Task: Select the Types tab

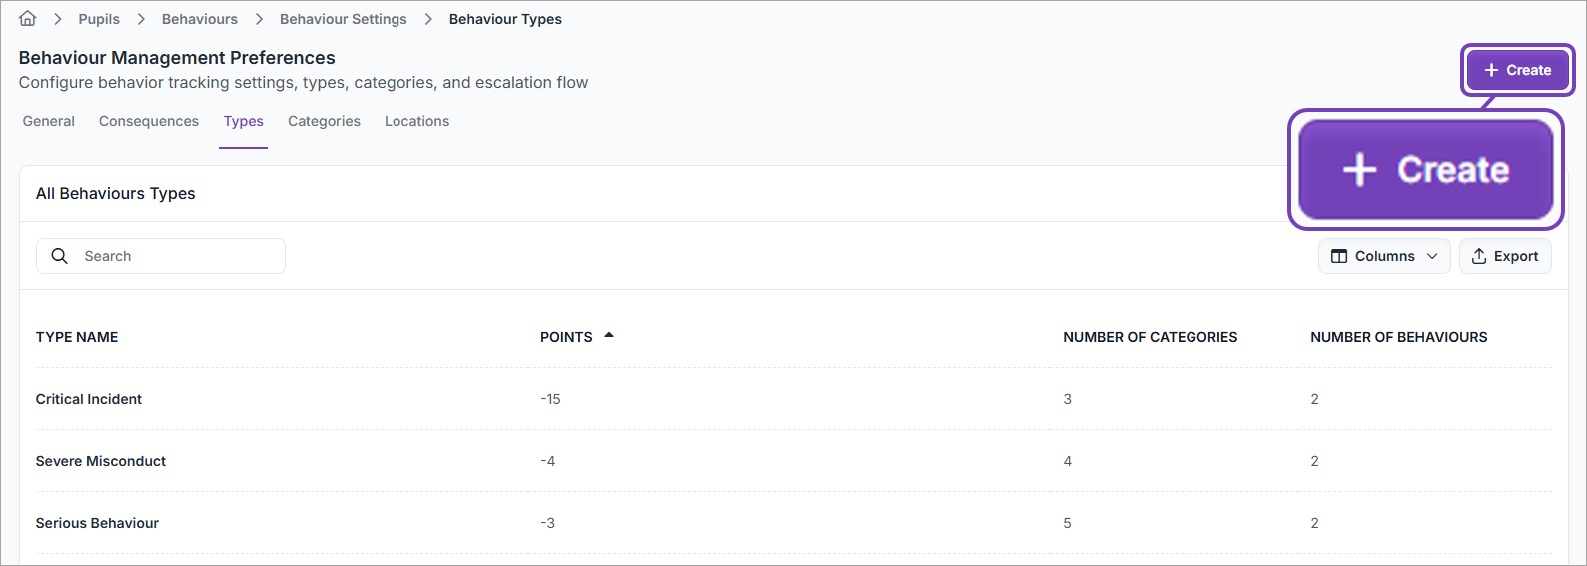Action: (x=244, y=121)
